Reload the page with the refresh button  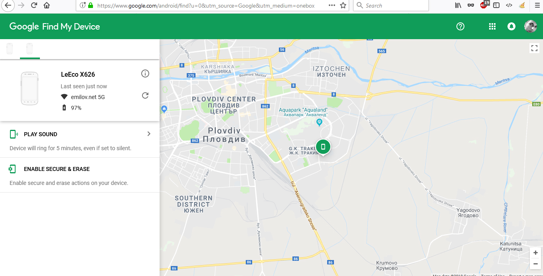(x=34, y=6)
